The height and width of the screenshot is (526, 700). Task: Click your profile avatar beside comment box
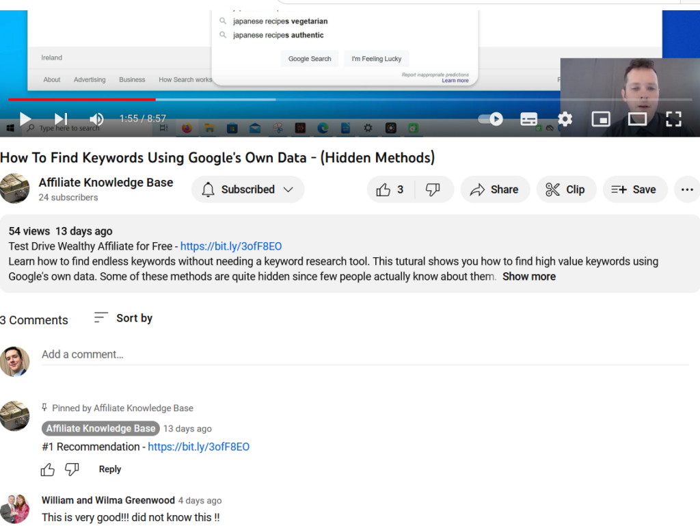[15, 361]
